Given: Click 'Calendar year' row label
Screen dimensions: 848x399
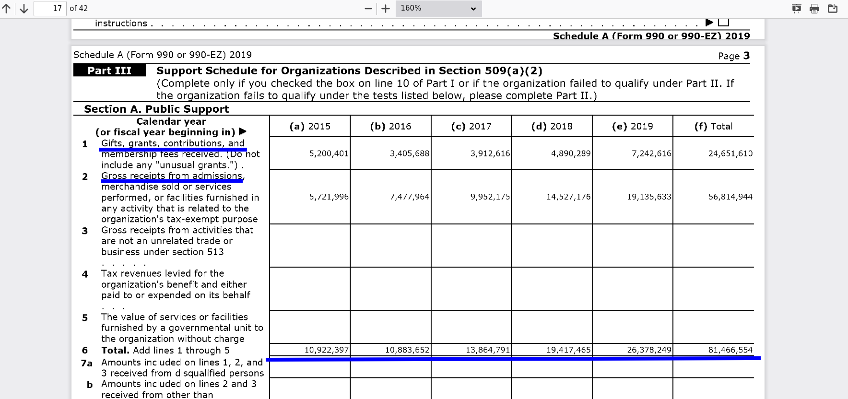Looking at the screenshot, I should pyautogui.click(x=171, y=121).
